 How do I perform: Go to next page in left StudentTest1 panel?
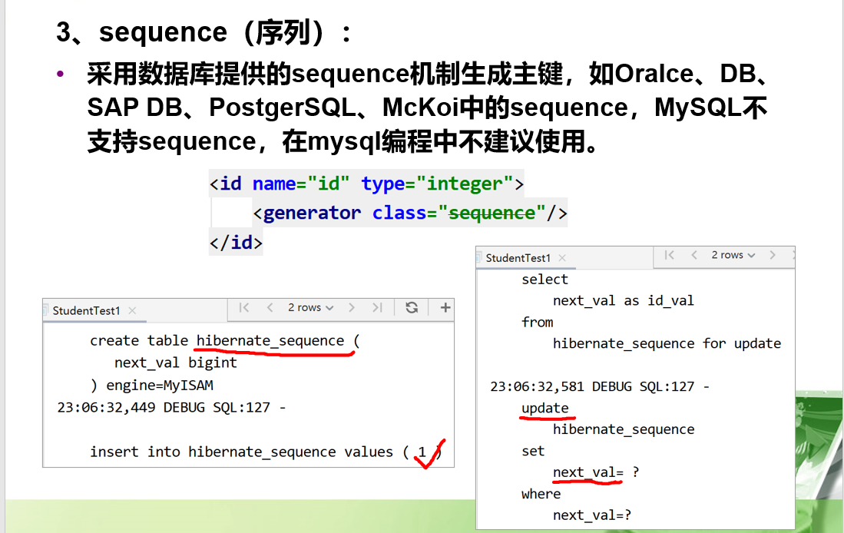pos(352,307)
